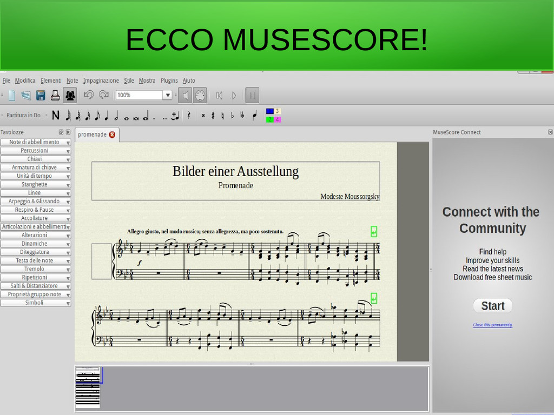Expand the Dinamiche palette
Viewport: 554px width, 415px height.
[x=35, y=244]
